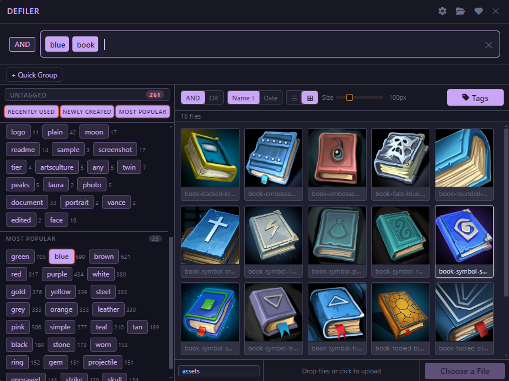The height and width of the screenshot is (381, 509).
Task: Click the 'assets' input field
Action: click(x=218, y=370)
